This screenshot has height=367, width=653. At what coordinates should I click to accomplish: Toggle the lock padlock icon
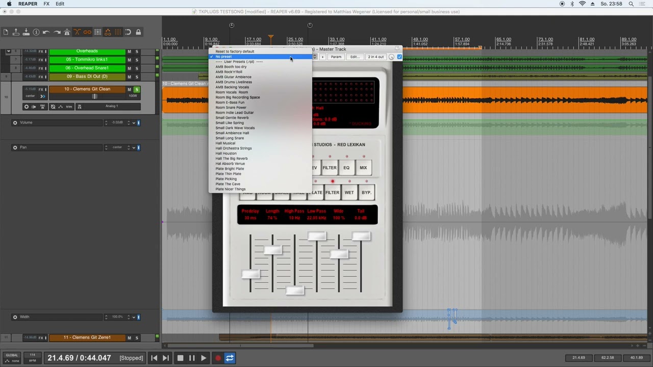point(138,32)
